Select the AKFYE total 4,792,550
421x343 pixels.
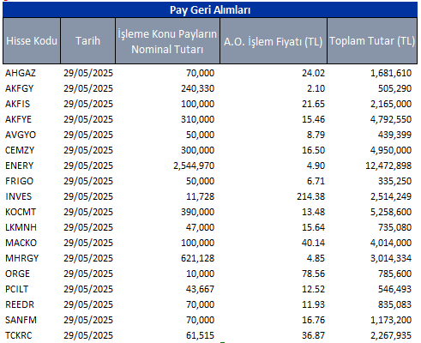click(391, 119)
